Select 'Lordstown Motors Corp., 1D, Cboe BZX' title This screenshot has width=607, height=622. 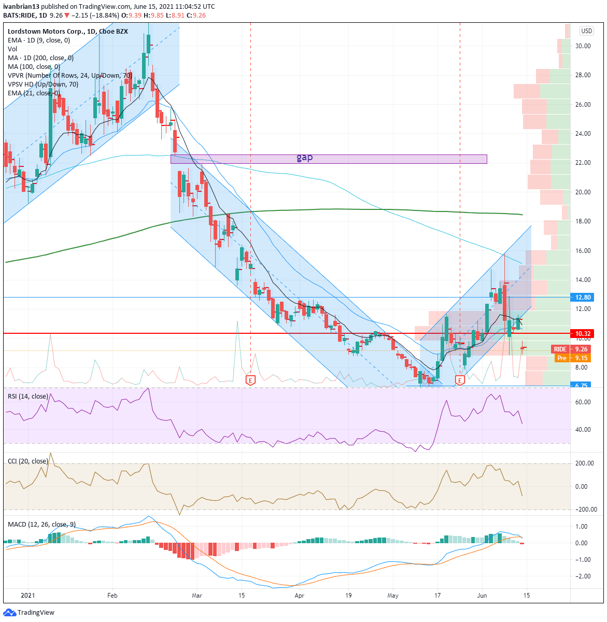click(x=67, y=31)
